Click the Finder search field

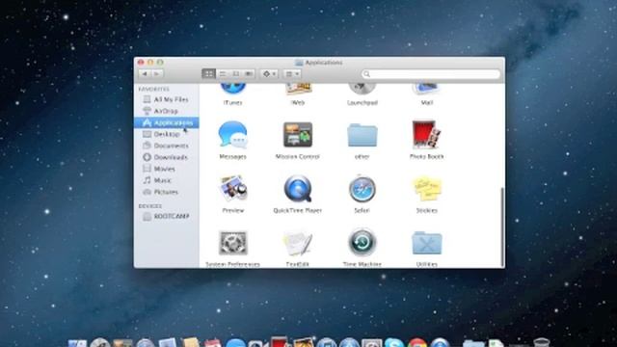pos(431,74)
